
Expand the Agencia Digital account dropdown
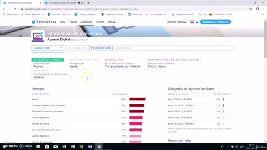(x=176, y=22)
